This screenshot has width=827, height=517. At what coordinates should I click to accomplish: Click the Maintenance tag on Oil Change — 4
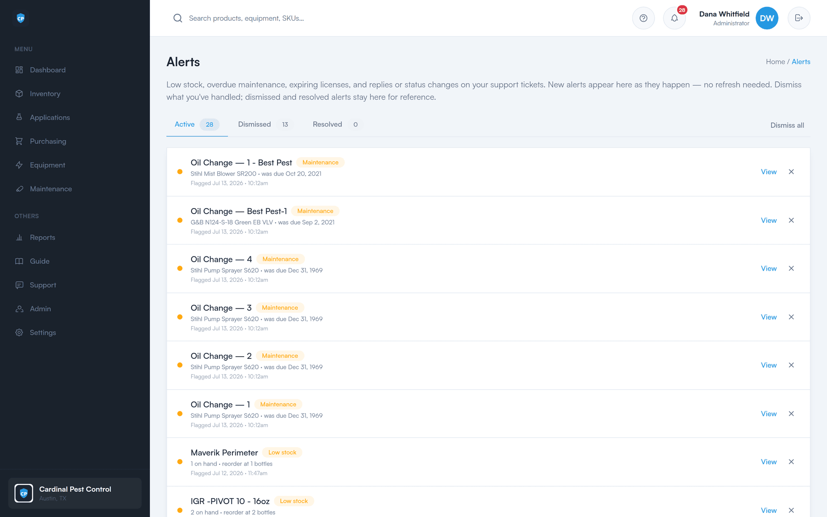pos(280,259)
